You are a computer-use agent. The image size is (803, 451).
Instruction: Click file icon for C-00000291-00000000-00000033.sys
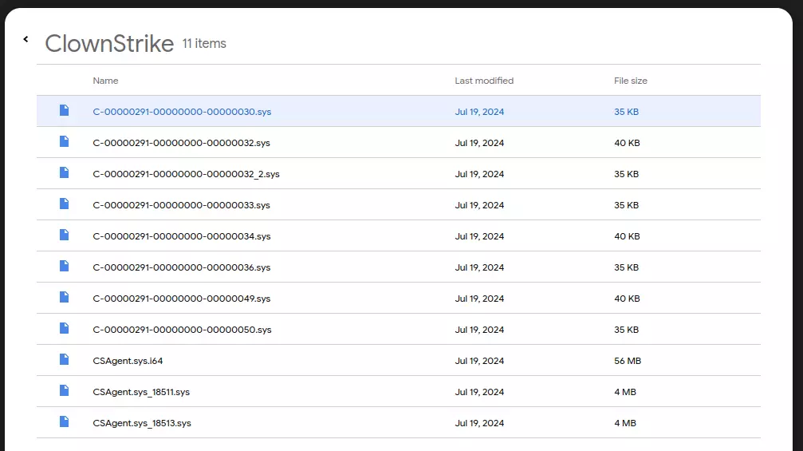(x=65, y=204)
